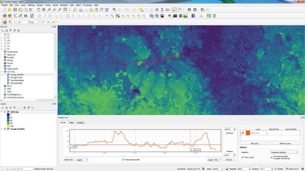305x171 pixels.
Task: Click the Type to locate search field
Action: pyautogui.click(x=17, y=169)
